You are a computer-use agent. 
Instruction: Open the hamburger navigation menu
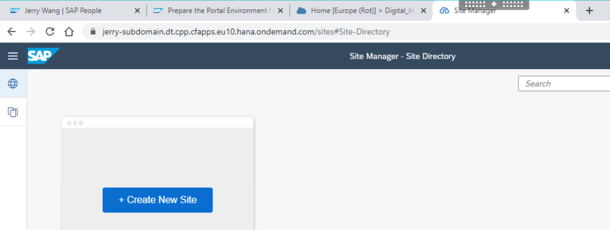[13, 56]
